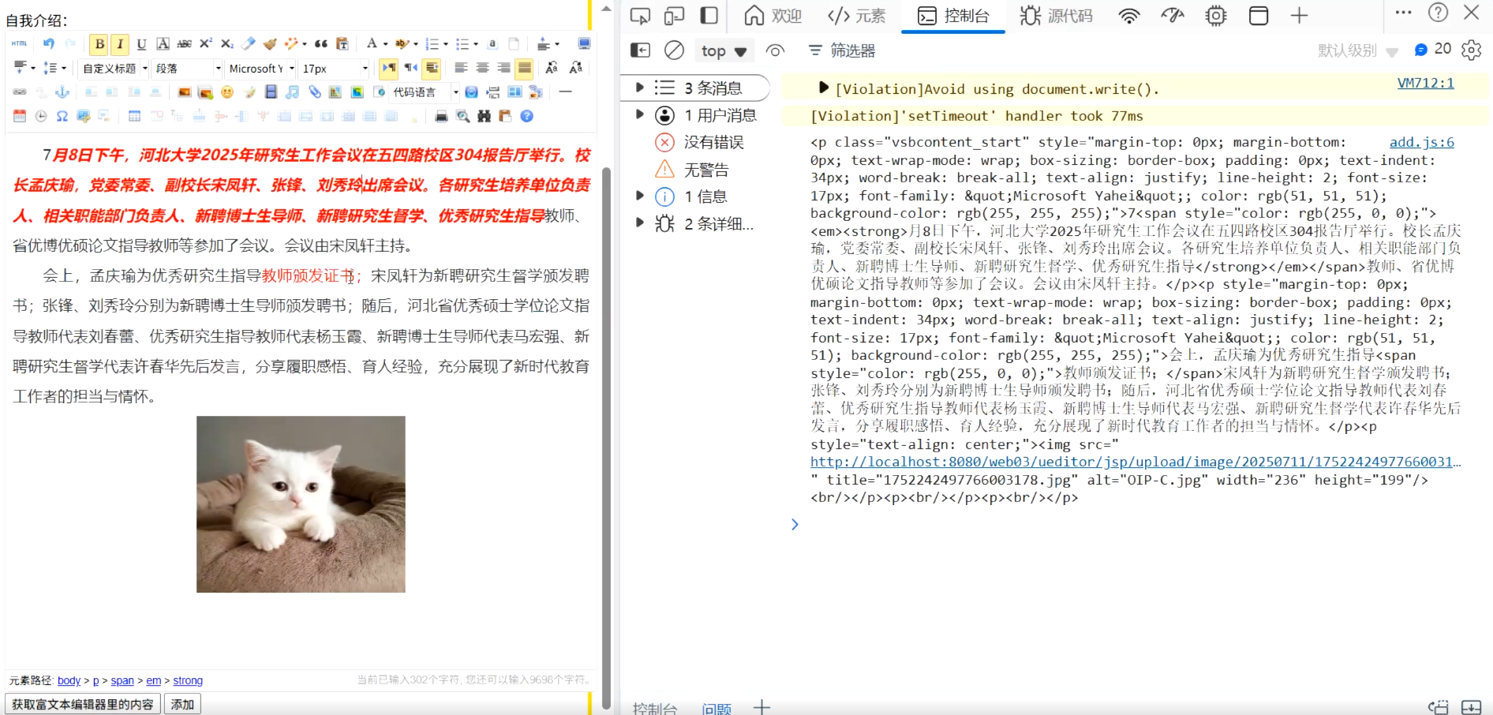
Task: Open the 欢迎 tab in DevTools
Action: tap(773, 16)
